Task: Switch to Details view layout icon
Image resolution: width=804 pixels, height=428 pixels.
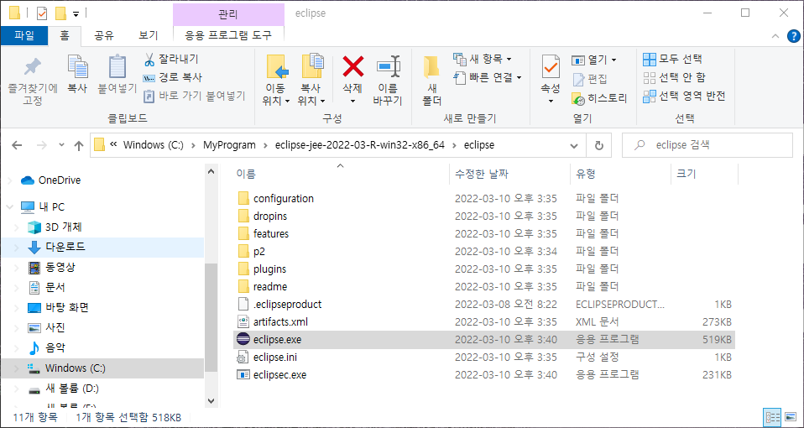Action: [x=772, y=417]
